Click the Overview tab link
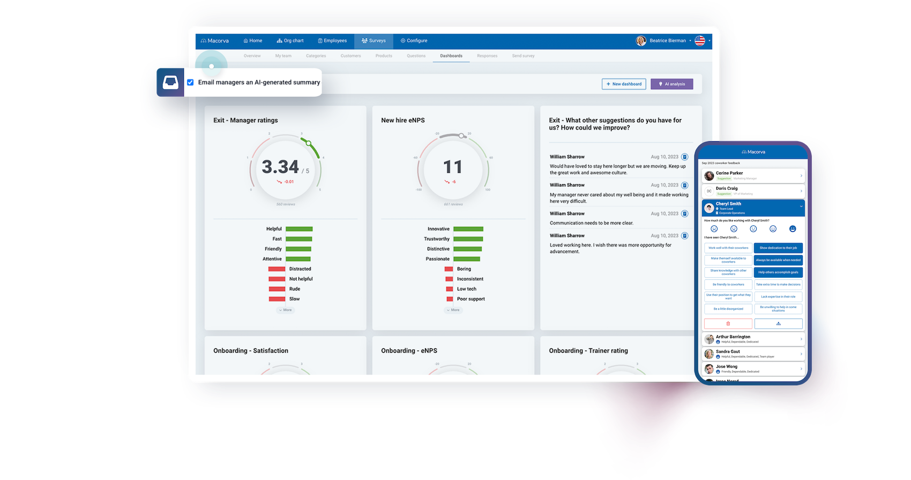 252,56
